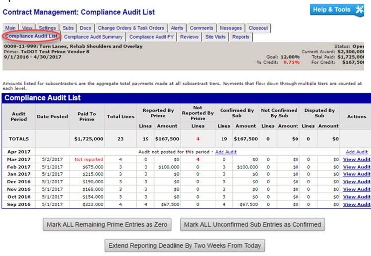Go to the Alerts tab
Viewport: 371px width, 256px height.
[177, 28]
